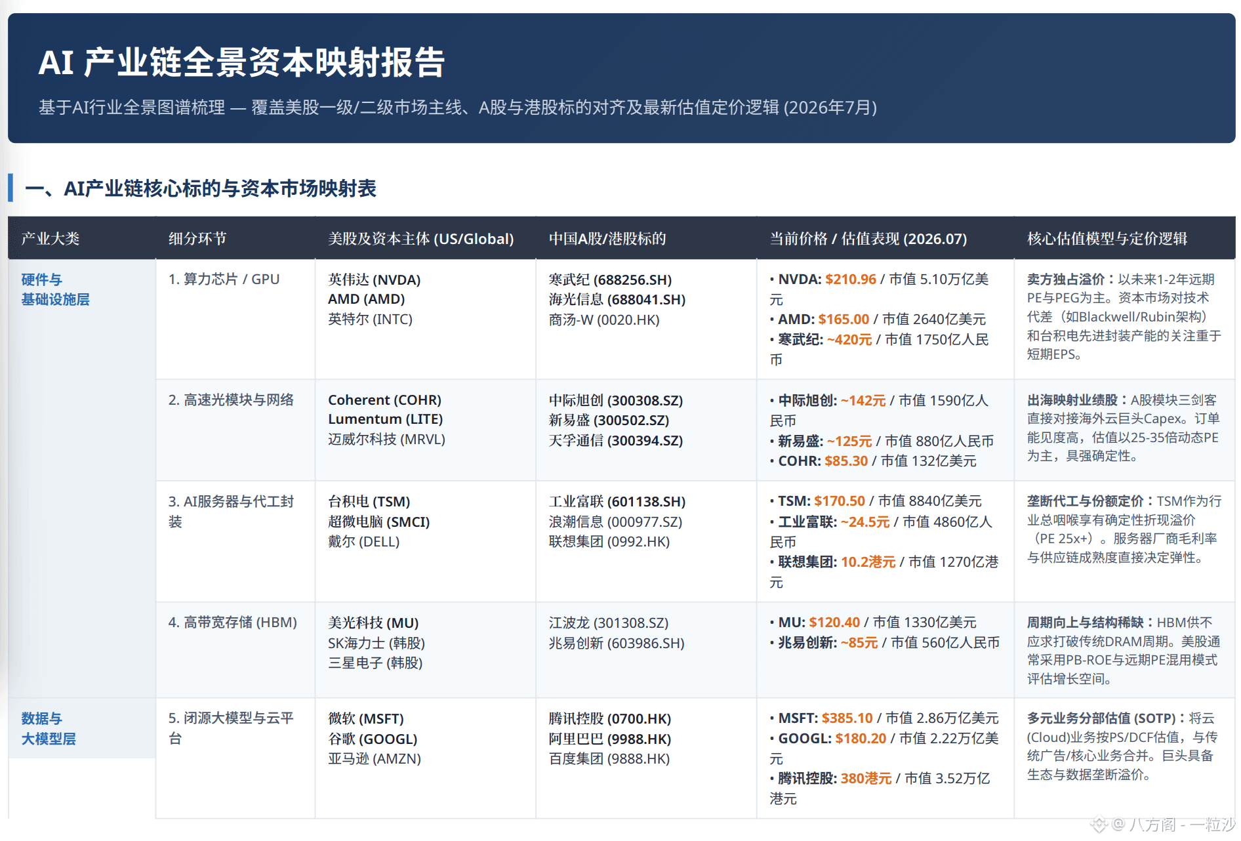Click the "细分环节" column header

pos(197,239)
